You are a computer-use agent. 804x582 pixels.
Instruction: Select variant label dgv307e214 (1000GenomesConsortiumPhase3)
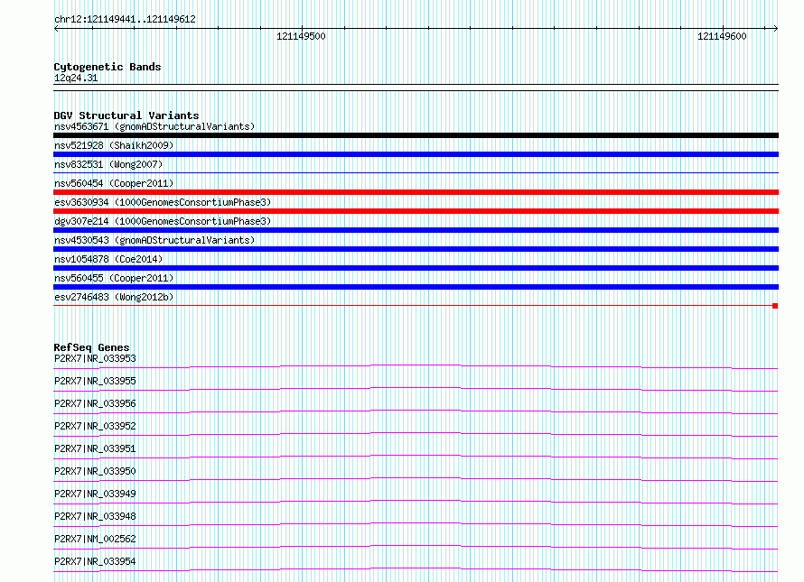pos(163,221)
